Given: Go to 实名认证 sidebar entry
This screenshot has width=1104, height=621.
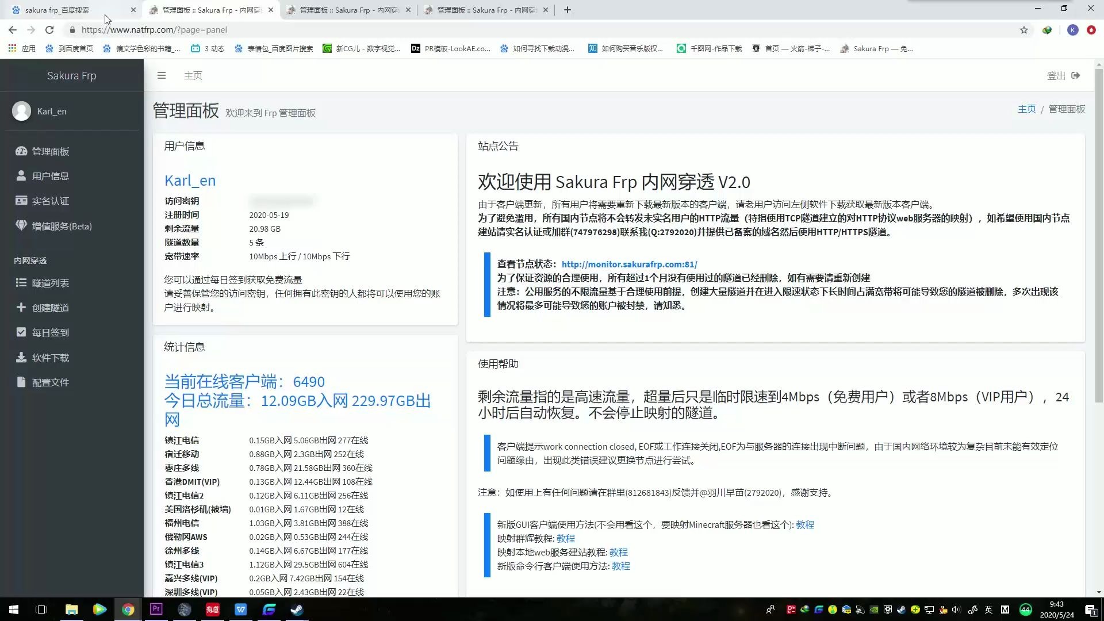Looking at the screenshot, I should coord(50,201).
